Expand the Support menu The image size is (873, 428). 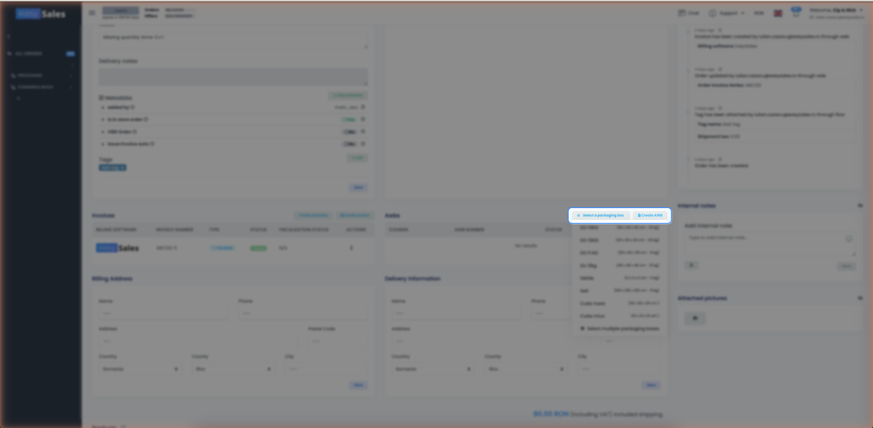point(727,13)
